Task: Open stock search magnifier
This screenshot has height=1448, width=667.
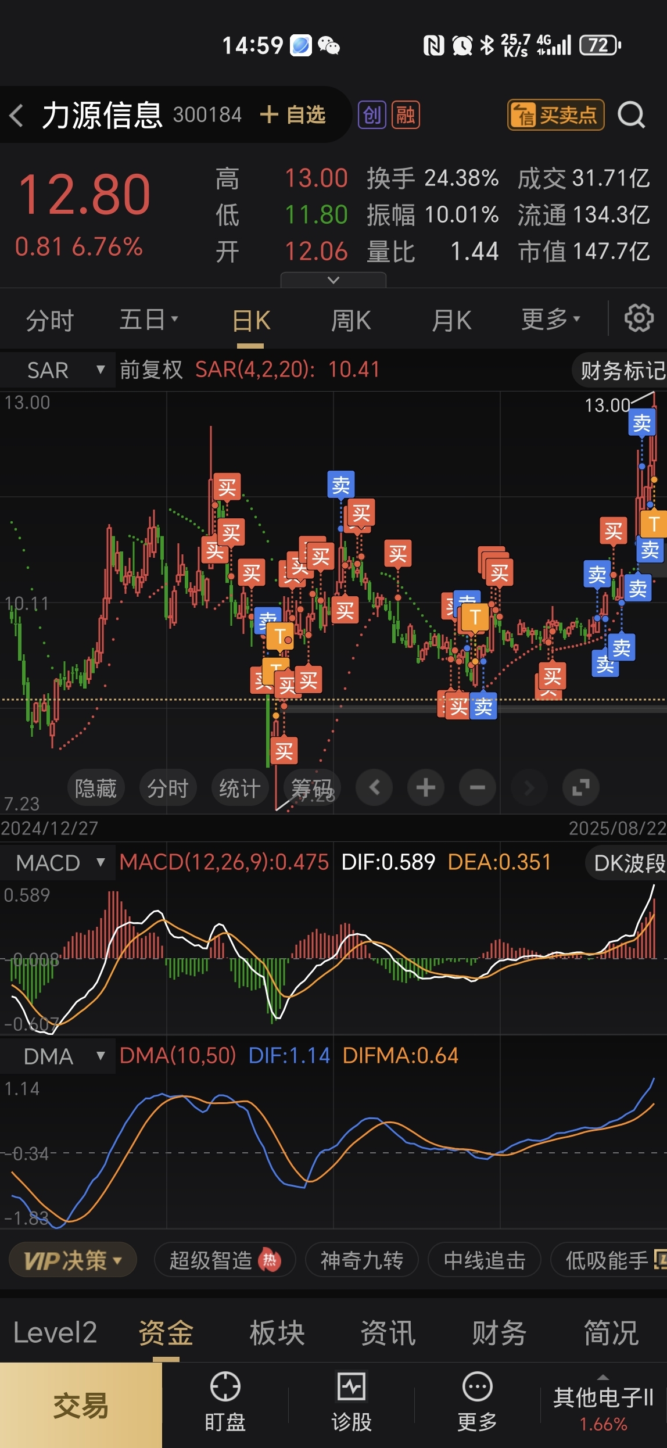Action: [x=632, y=114]
